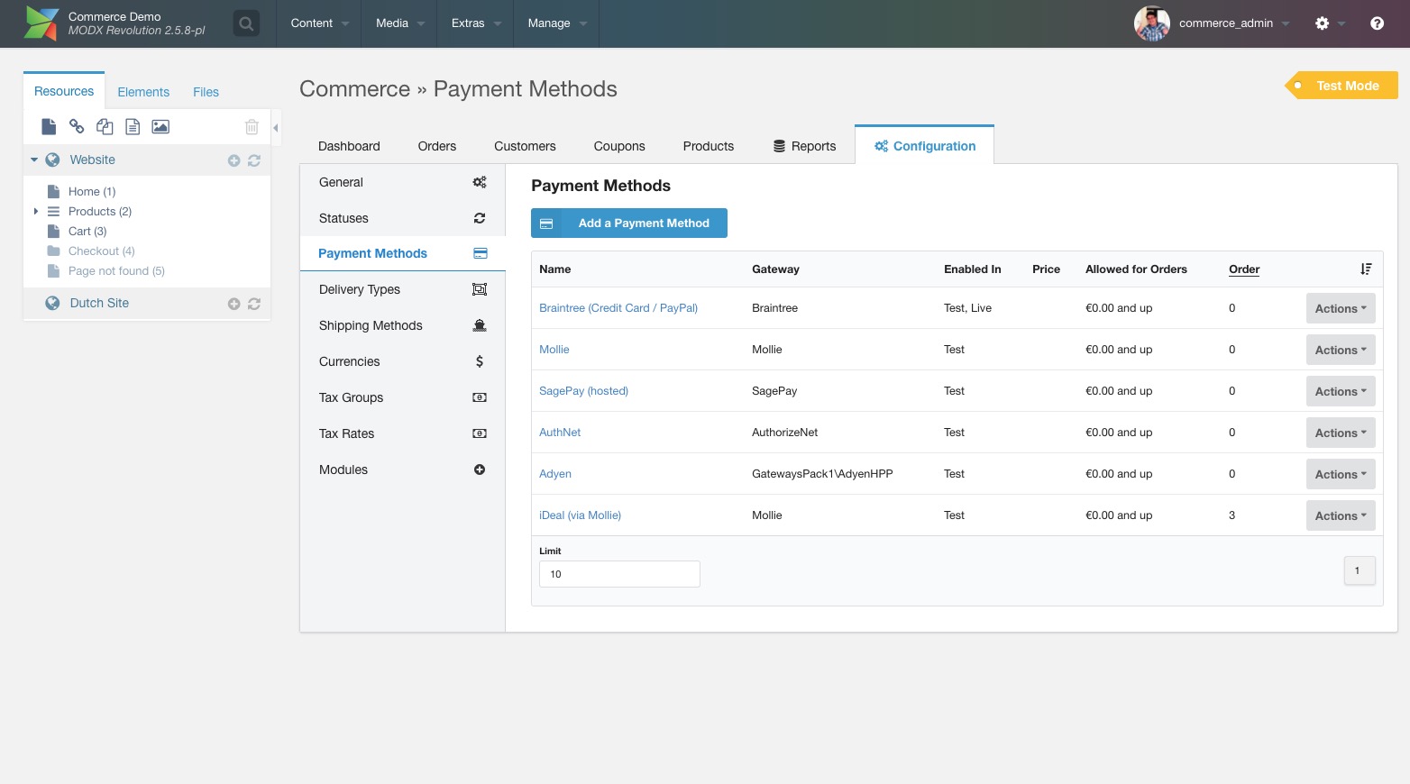1410x784 pixels.
Task: Refresh the Website context tree
Action: pyautogui.click(x=254, y=160)
